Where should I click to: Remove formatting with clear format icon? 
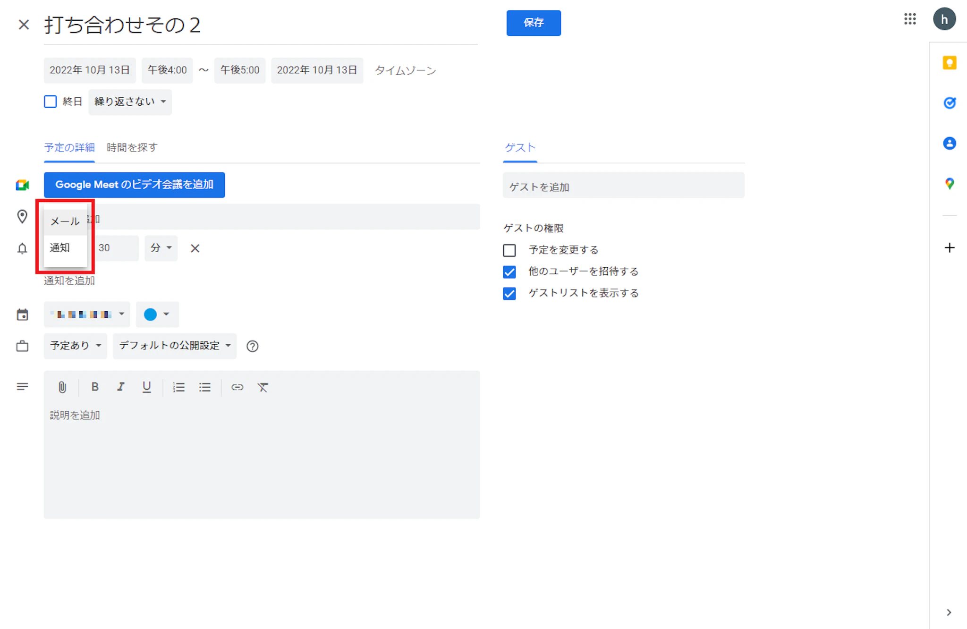[x=263, y=387]
